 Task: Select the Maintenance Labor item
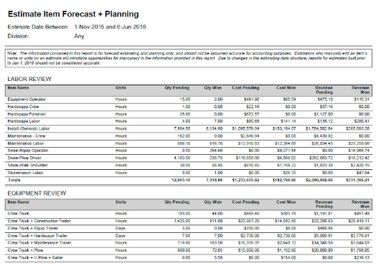[26, 143]
